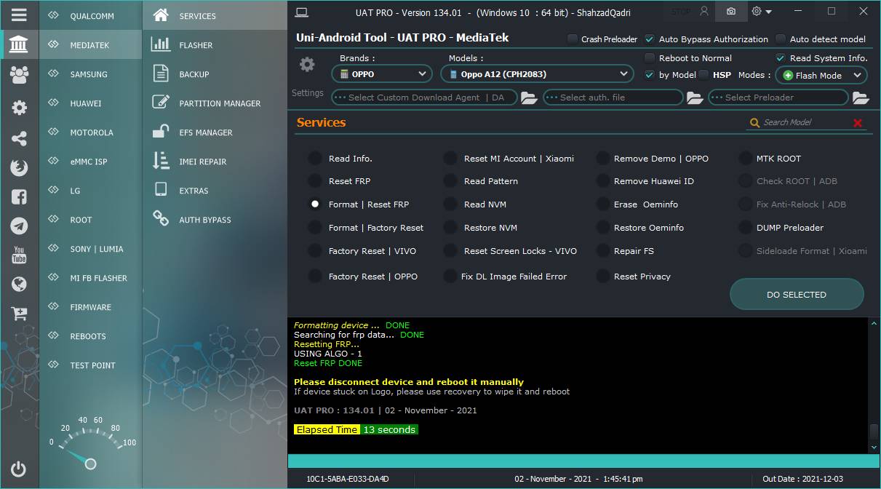Open the Models Oppo A12 dropdown
881x489 pixels.
[537, 74]
